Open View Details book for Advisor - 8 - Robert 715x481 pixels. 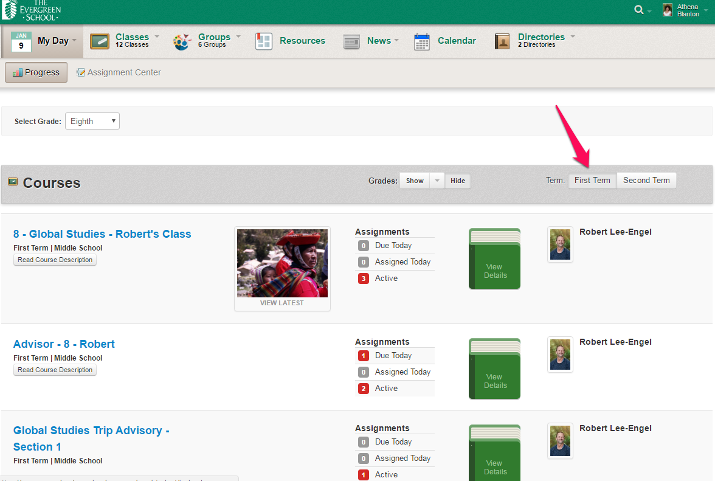pos(494,369)
